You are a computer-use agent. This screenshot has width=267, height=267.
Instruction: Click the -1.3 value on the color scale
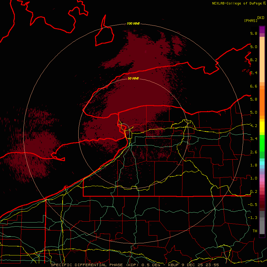[x=252, y=218]
